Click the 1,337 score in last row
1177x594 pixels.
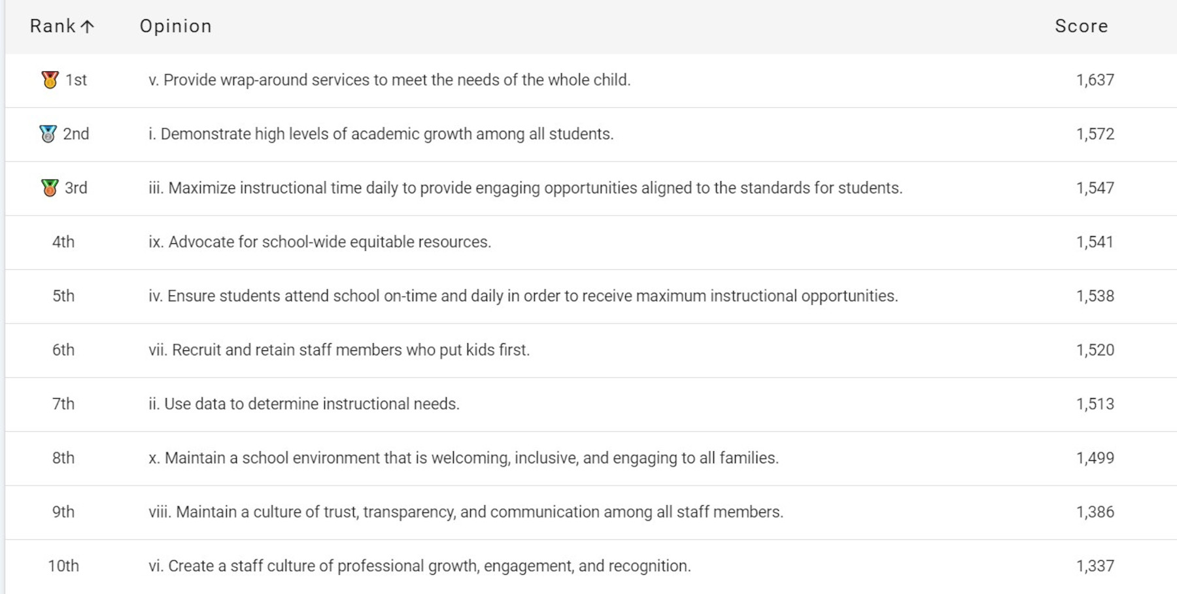[x=1095, y=566]
